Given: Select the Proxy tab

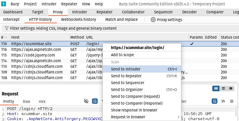Looking at the screenshot, I should pyautogui.click(x=58, y=12).
